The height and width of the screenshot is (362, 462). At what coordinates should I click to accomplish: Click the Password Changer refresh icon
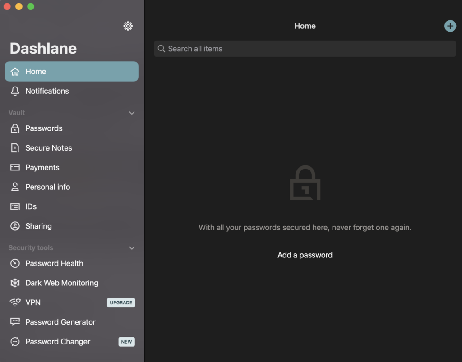(15, 341)
